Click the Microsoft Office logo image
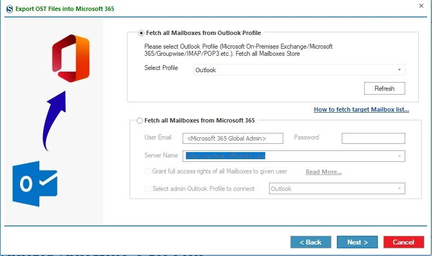The height and width of the screenshot is (256, 432). [x=71, y=58]
